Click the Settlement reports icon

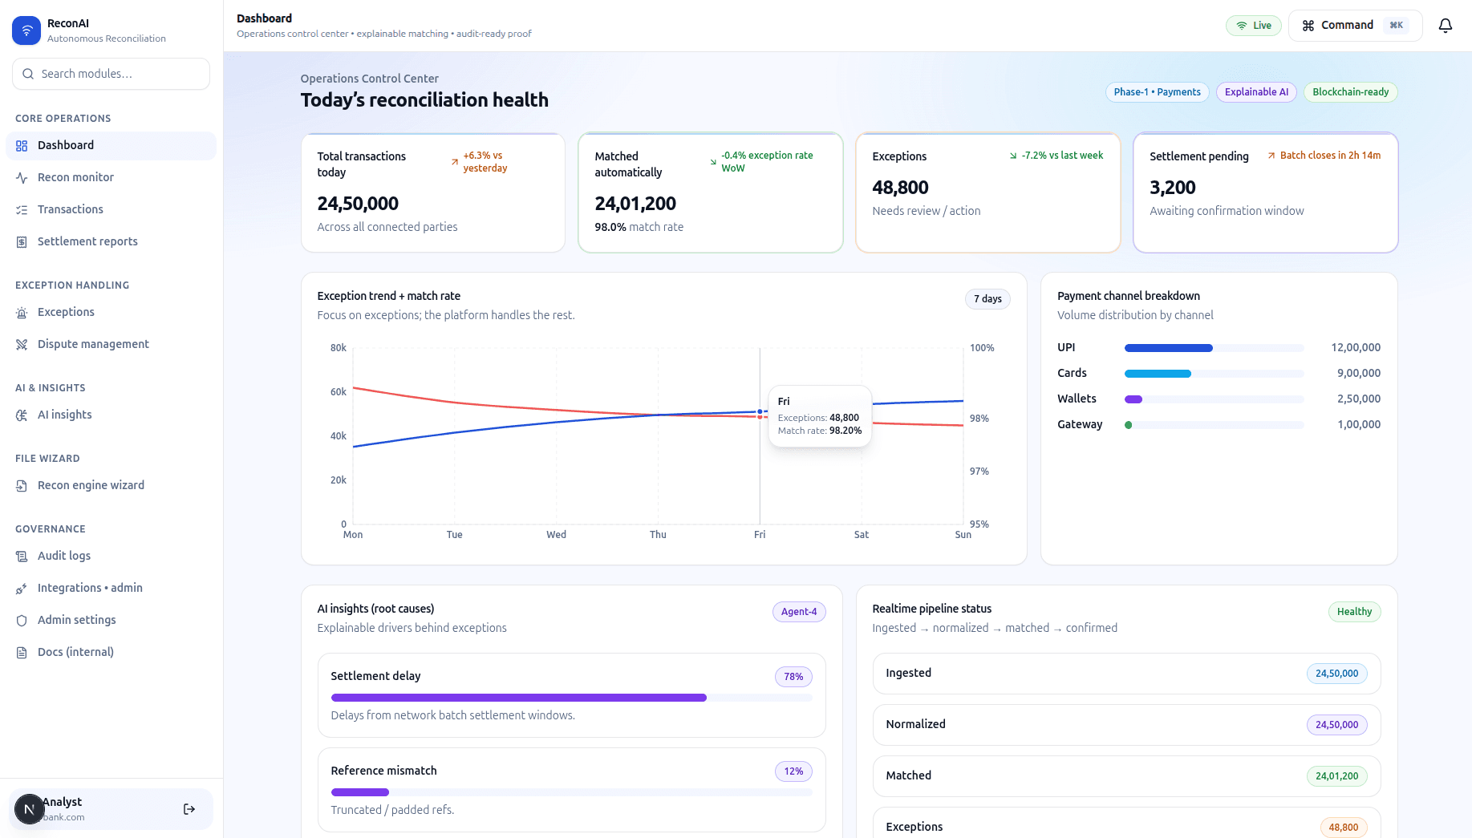[22, 242]
